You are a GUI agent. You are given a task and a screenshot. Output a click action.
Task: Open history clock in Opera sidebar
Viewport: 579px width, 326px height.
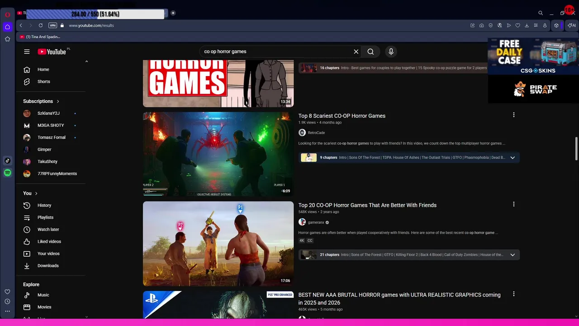tap(8, 302)
